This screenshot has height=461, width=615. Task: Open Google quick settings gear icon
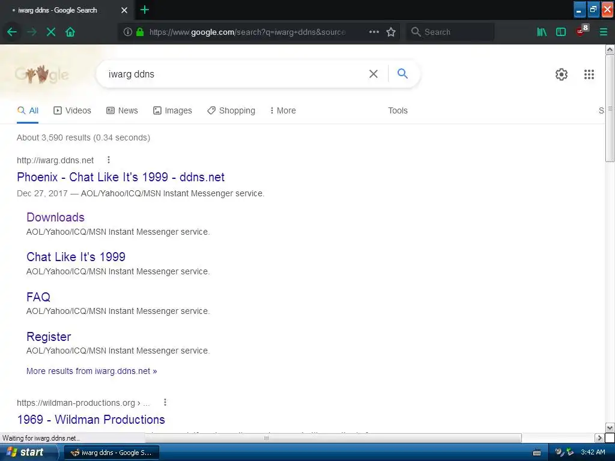click(x=562, y=74)
